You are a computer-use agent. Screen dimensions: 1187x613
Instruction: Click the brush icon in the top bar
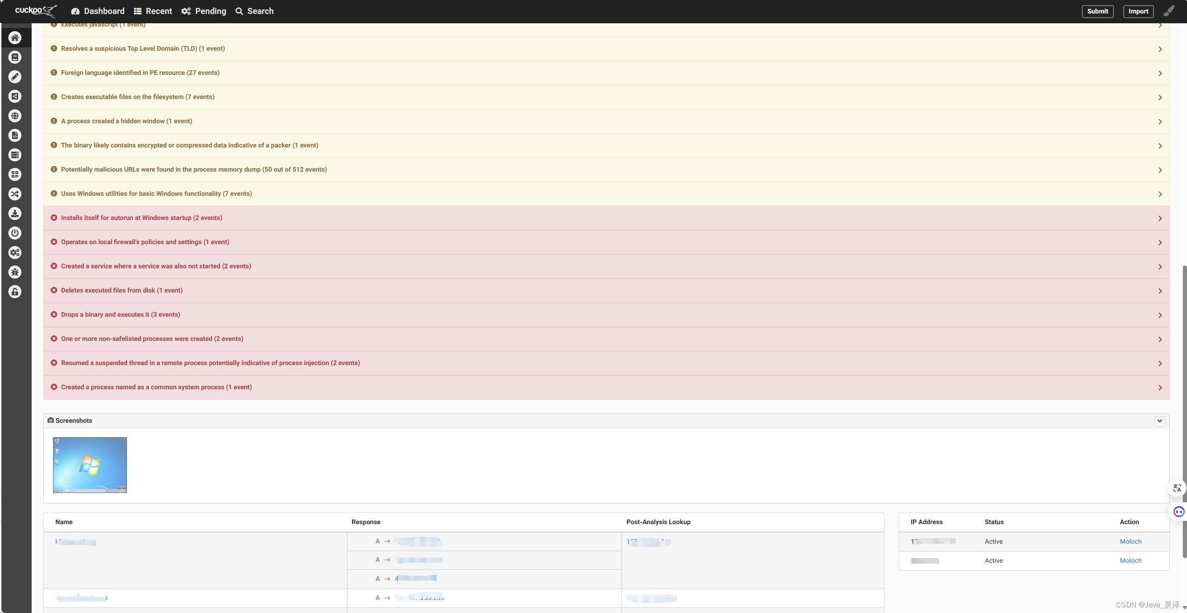(1169, 11)
